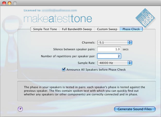Image resolution: width=161 pixels, height=117 pixels.
Task: Open the Custom Sweep tab
Action: tap(107, 29)
